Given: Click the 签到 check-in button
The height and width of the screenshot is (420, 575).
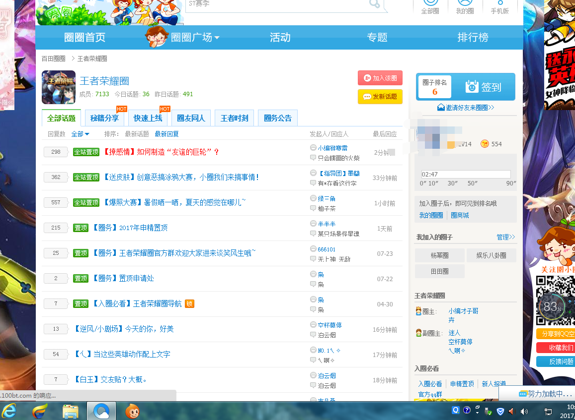Looking at the screenshot, I should pos(484,87).
